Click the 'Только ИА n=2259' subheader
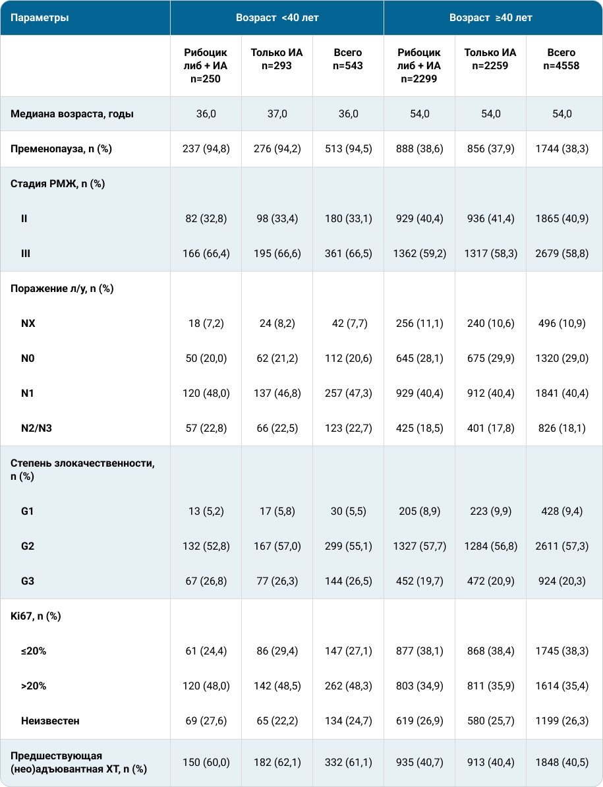 490,59
